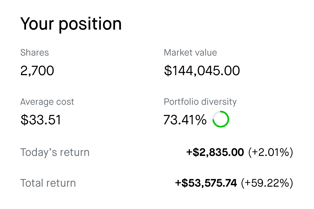Click the word "position" in the heading

click(90, 25)
